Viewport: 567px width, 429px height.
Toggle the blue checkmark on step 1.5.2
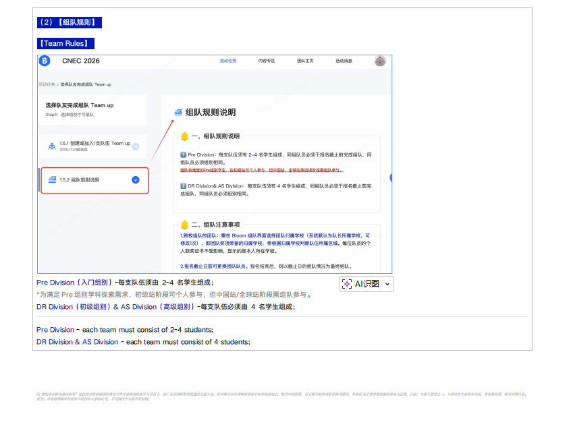click(x=136, y=180)
